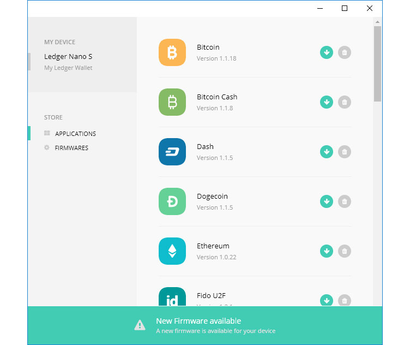
Task: Install the Ethereum application
Action: [x=327, y=251]
